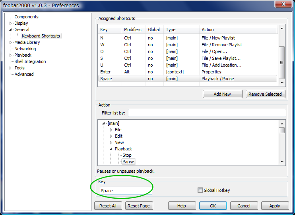This screenshot has height=215, width=295.
Task: Open Shell Integration preferences page
Action: [30, 61]
